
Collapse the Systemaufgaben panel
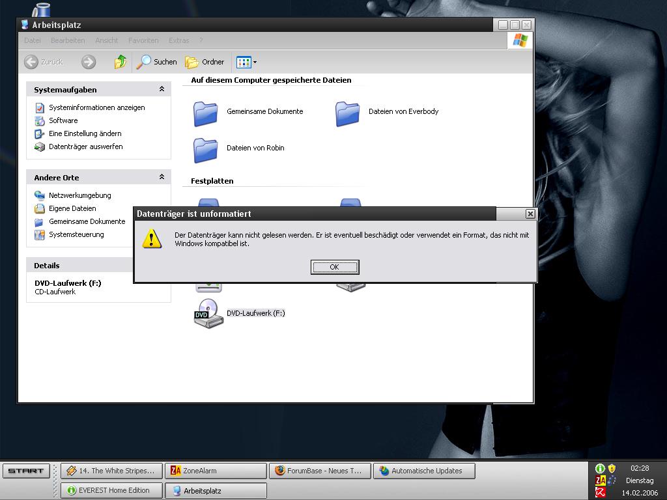coord(162,89)
